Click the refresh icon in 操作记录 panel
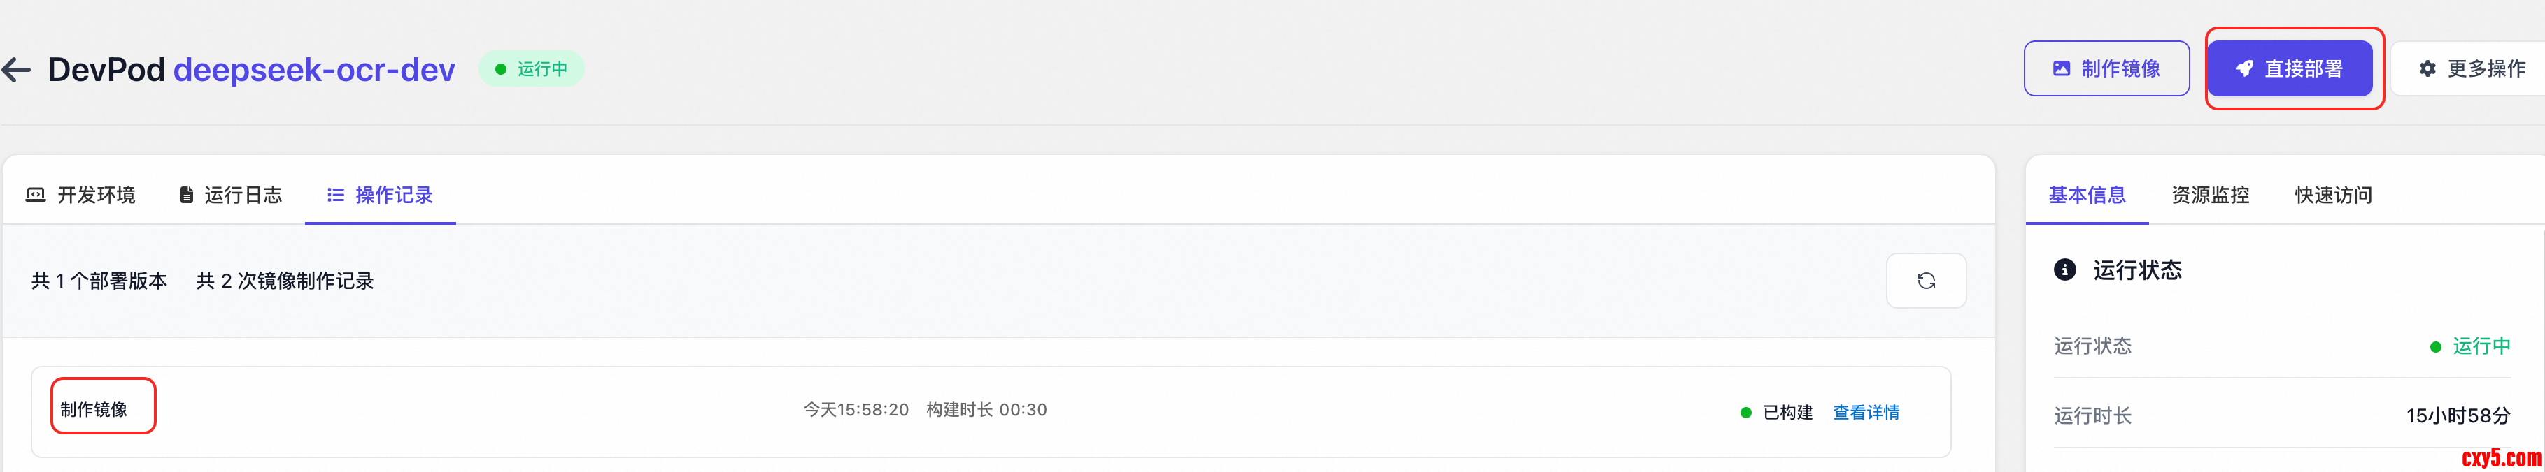 click(1926, 281)
